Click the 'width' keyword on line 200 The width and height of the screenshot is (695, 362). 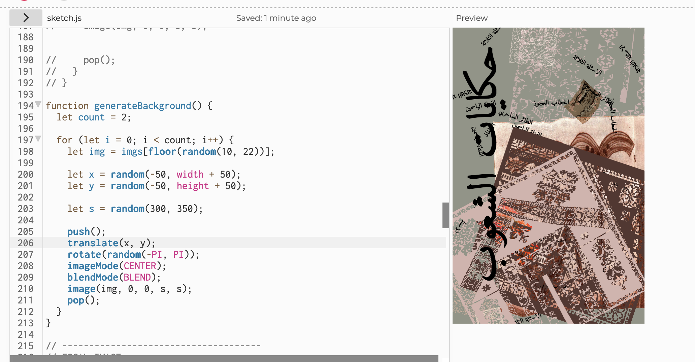pos(190,175)
